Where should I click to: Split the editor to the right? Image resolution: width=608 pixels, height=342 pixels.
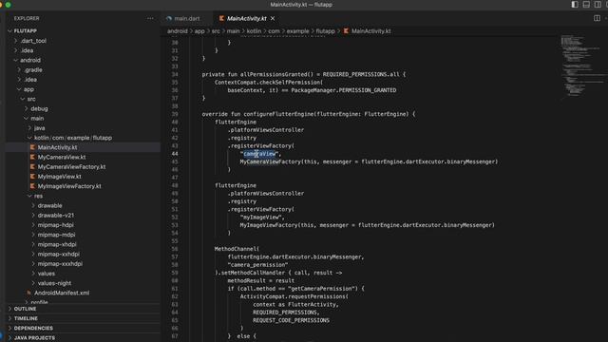pyautogui.click(x=597, y=18)
